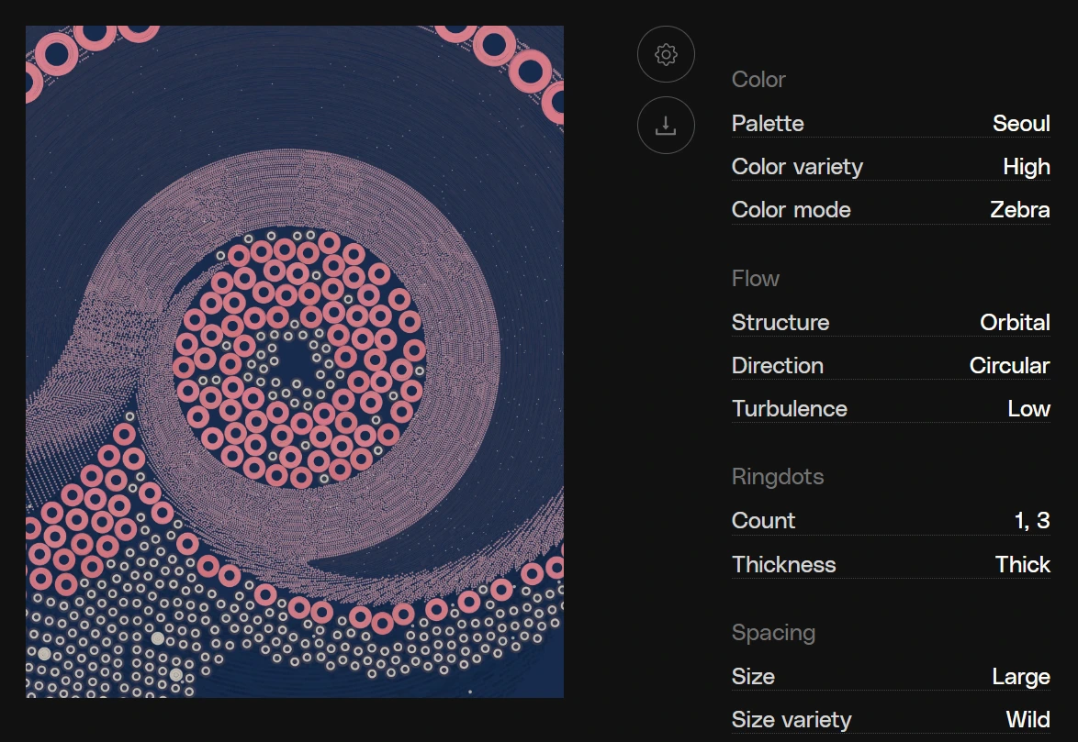Open the Color variety selector
Viewport: 1078px width, 742px height.
coord(891,167)
